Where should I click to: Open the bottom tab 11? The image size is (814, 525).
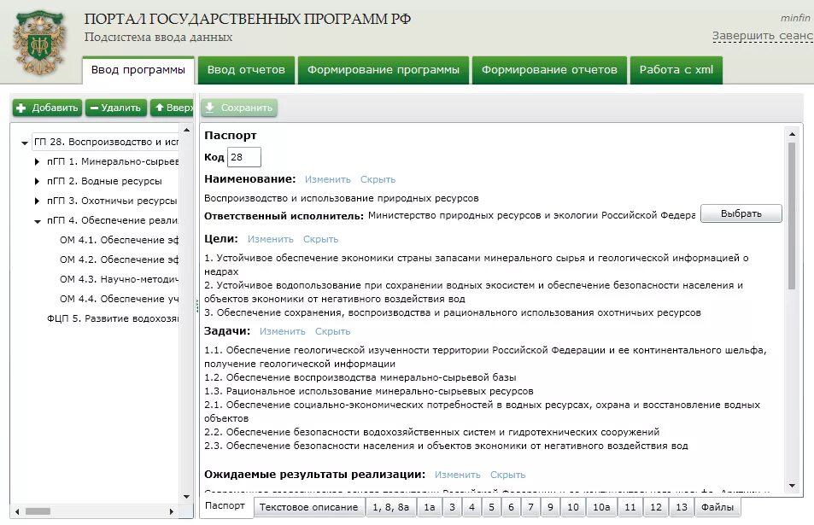(x=630, y=507)
